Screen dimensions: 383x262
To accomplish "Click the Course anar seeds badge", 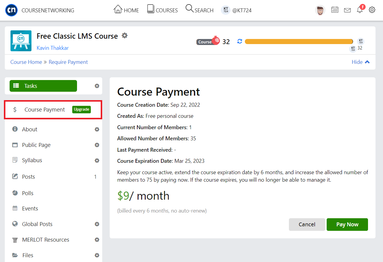I will coord(208,41).
